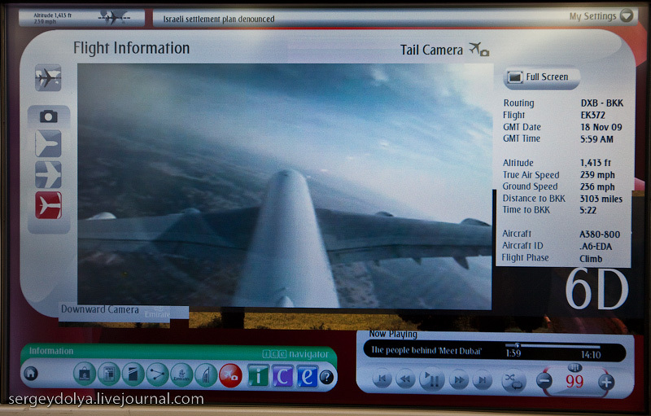Screen dimensions: 651x416
Task: Toggle shuffle and repeat mode
Action: click(x=514, y=381)
